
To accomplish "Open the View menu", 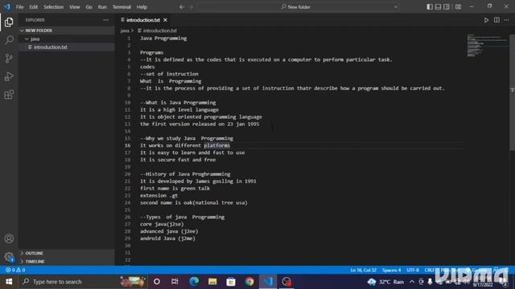I will click(x=75, y=7).
